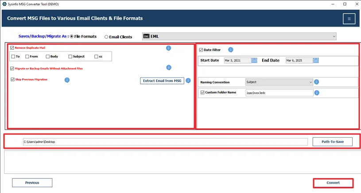
Task: Click the Start Date field Mar 5, 2021
Action: (x=237, y=60)
